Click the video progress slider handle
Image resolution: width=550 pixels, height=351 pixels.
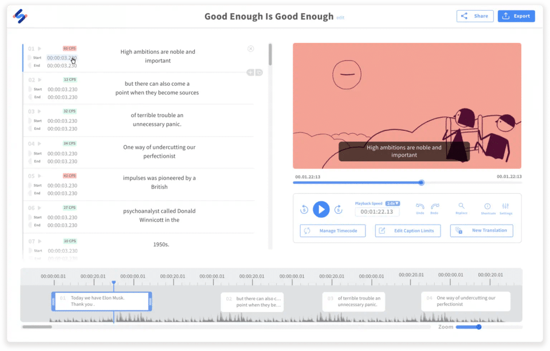(421, 183)
